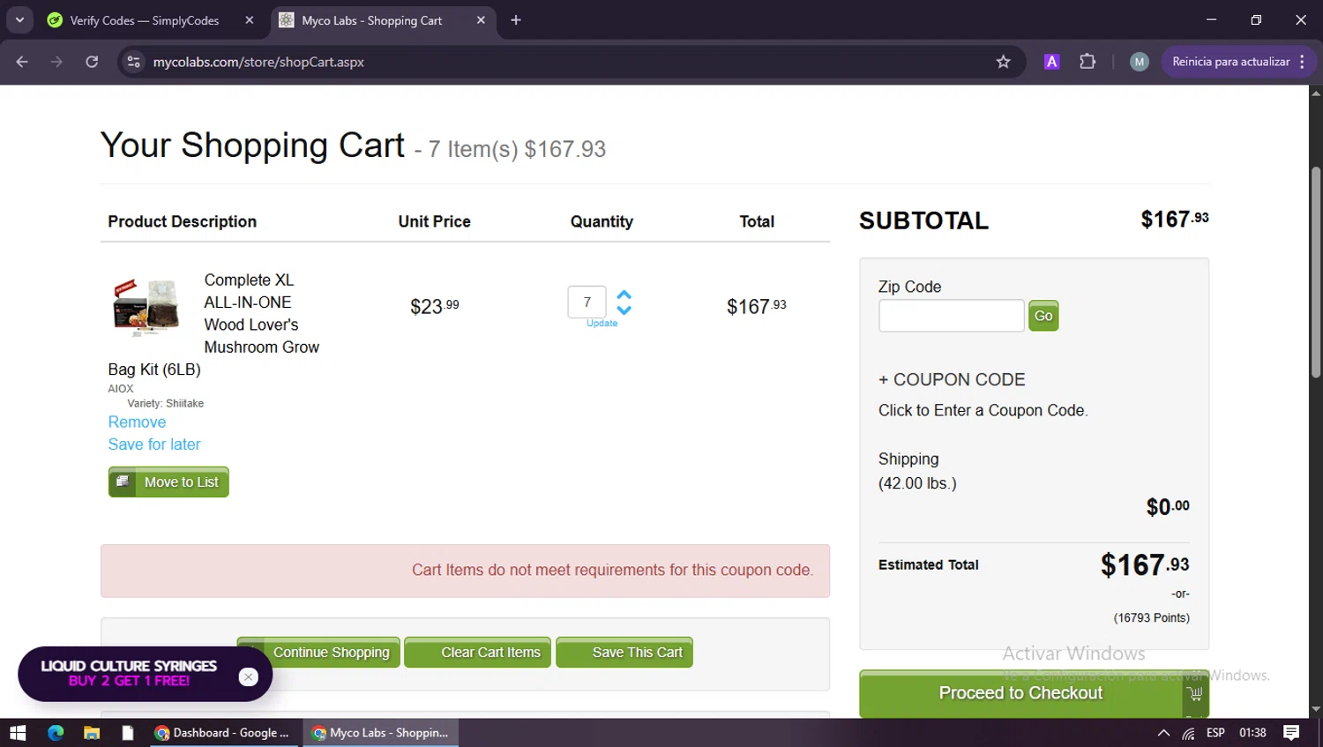
Task: Click the Variety: Shiitake text
Action: [x=165, y=403]
